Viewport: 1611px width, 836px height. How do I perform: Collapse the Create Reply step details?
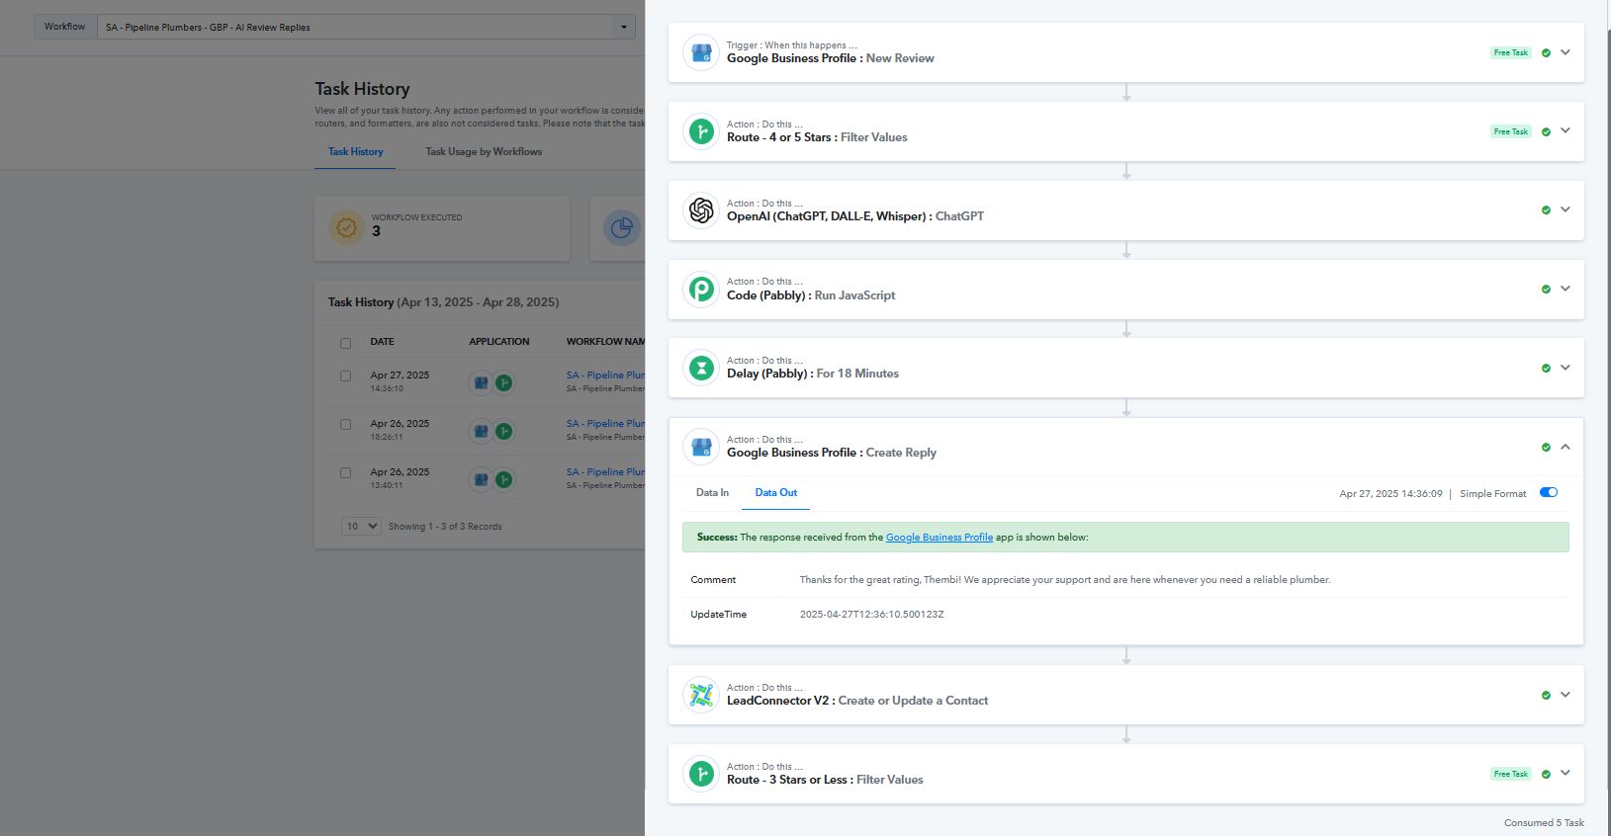click(1566, 447)
